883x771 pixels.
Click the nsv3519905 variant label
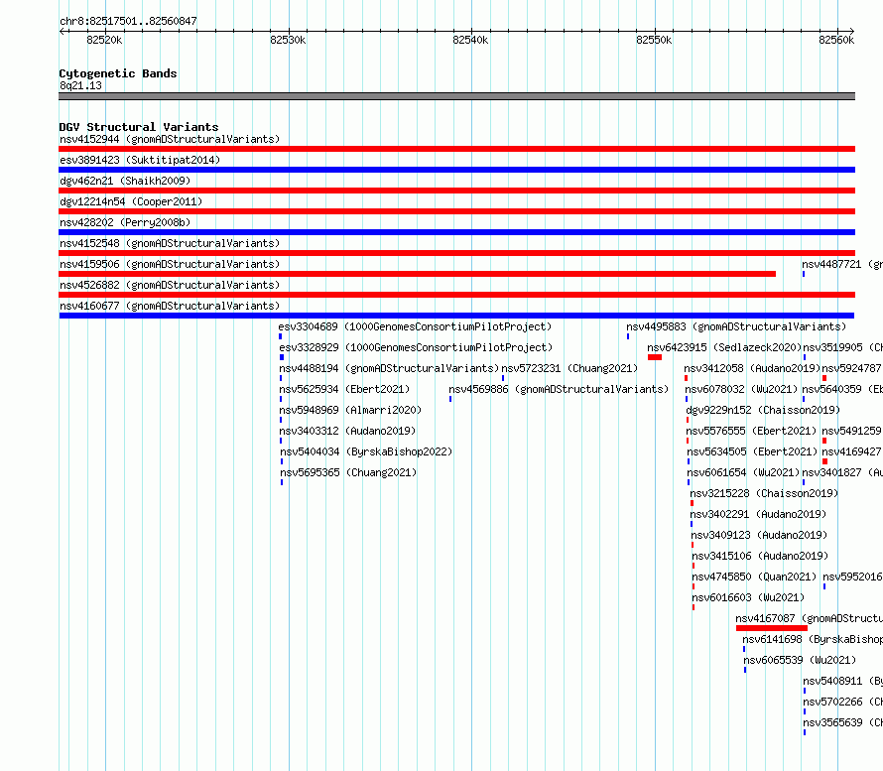click(843, 347)
